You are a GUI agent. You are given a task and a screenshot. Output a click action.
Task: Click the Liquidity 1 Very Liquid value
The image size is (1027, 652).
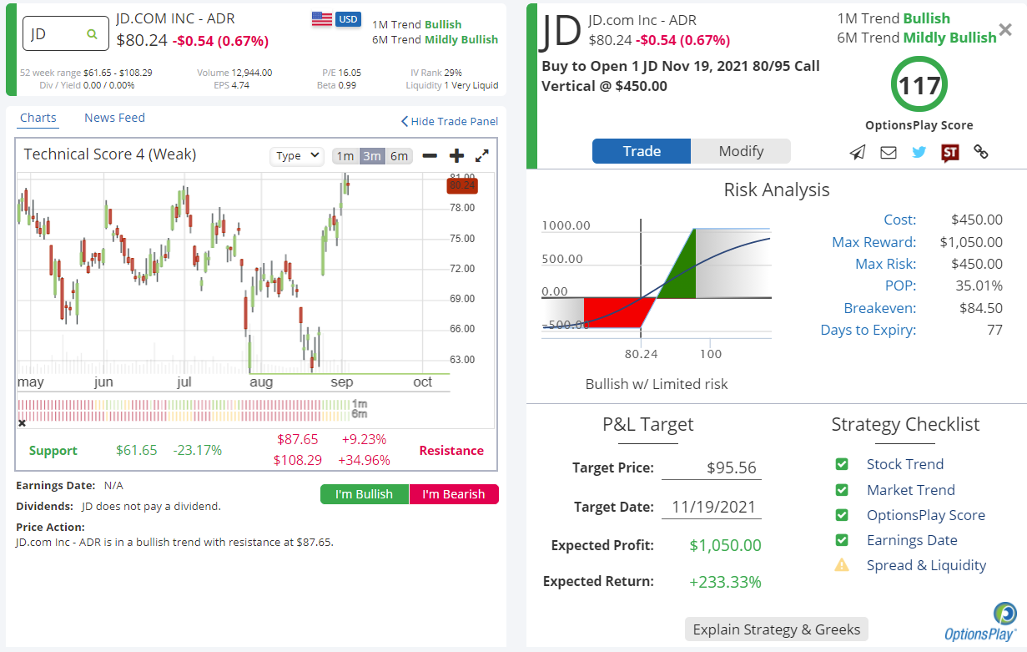[x=471, y=85]
